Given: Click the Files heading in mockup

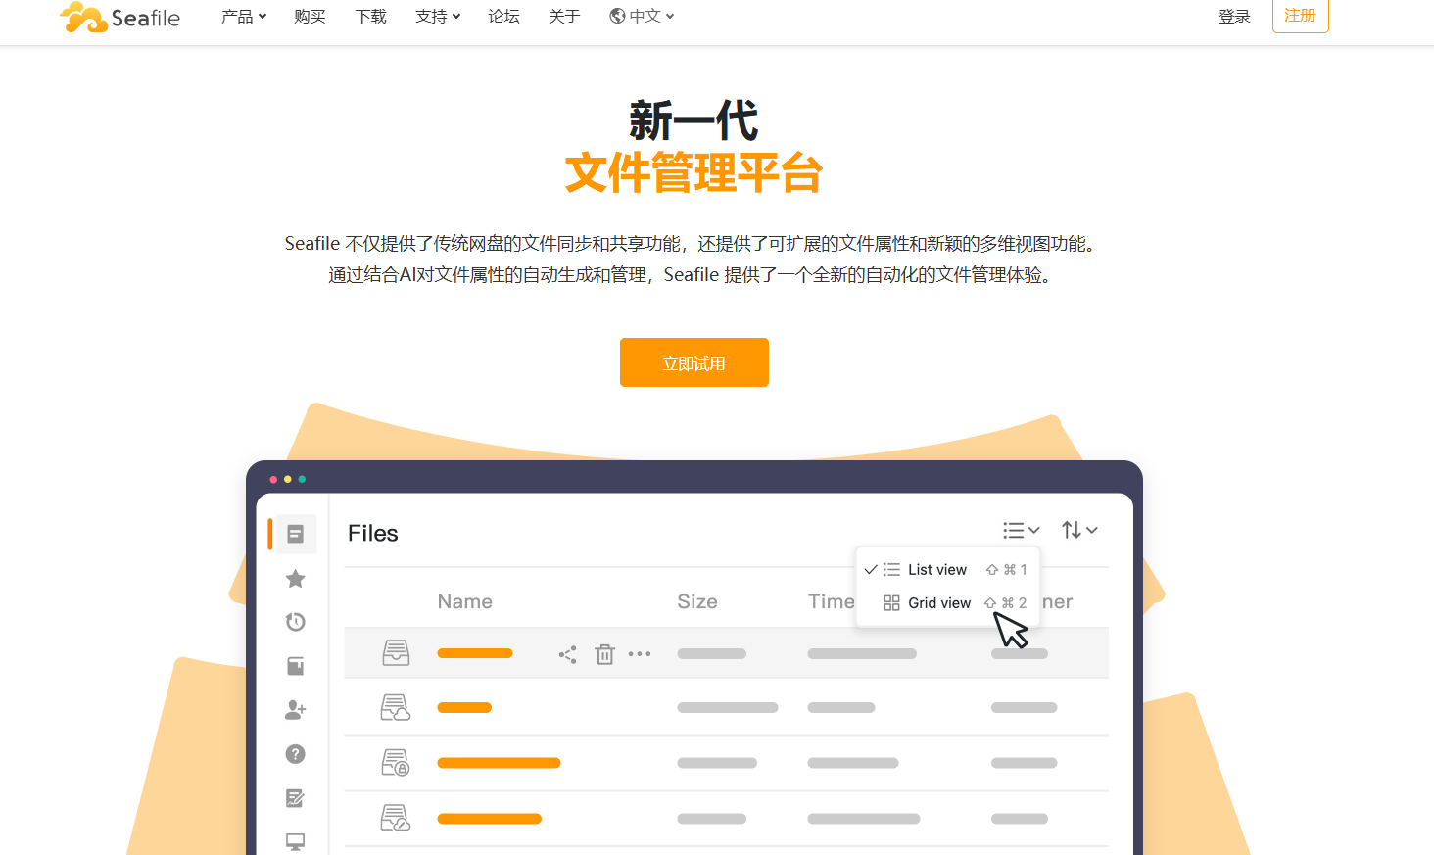Looking at the screenshot, I should tap(373, 533).
